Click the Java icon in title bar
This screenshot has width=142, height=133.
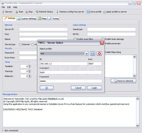click(x=3, y=3)
